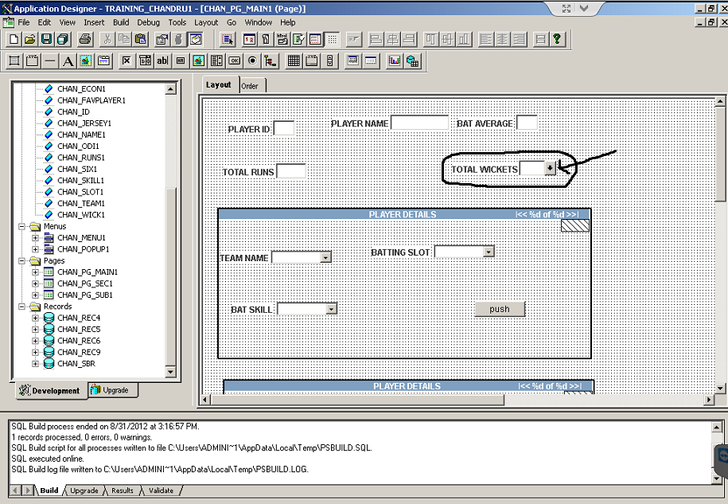Select the Static Image control tool
This screenshot has height=504, width=728.
click(x=86, y=61)
